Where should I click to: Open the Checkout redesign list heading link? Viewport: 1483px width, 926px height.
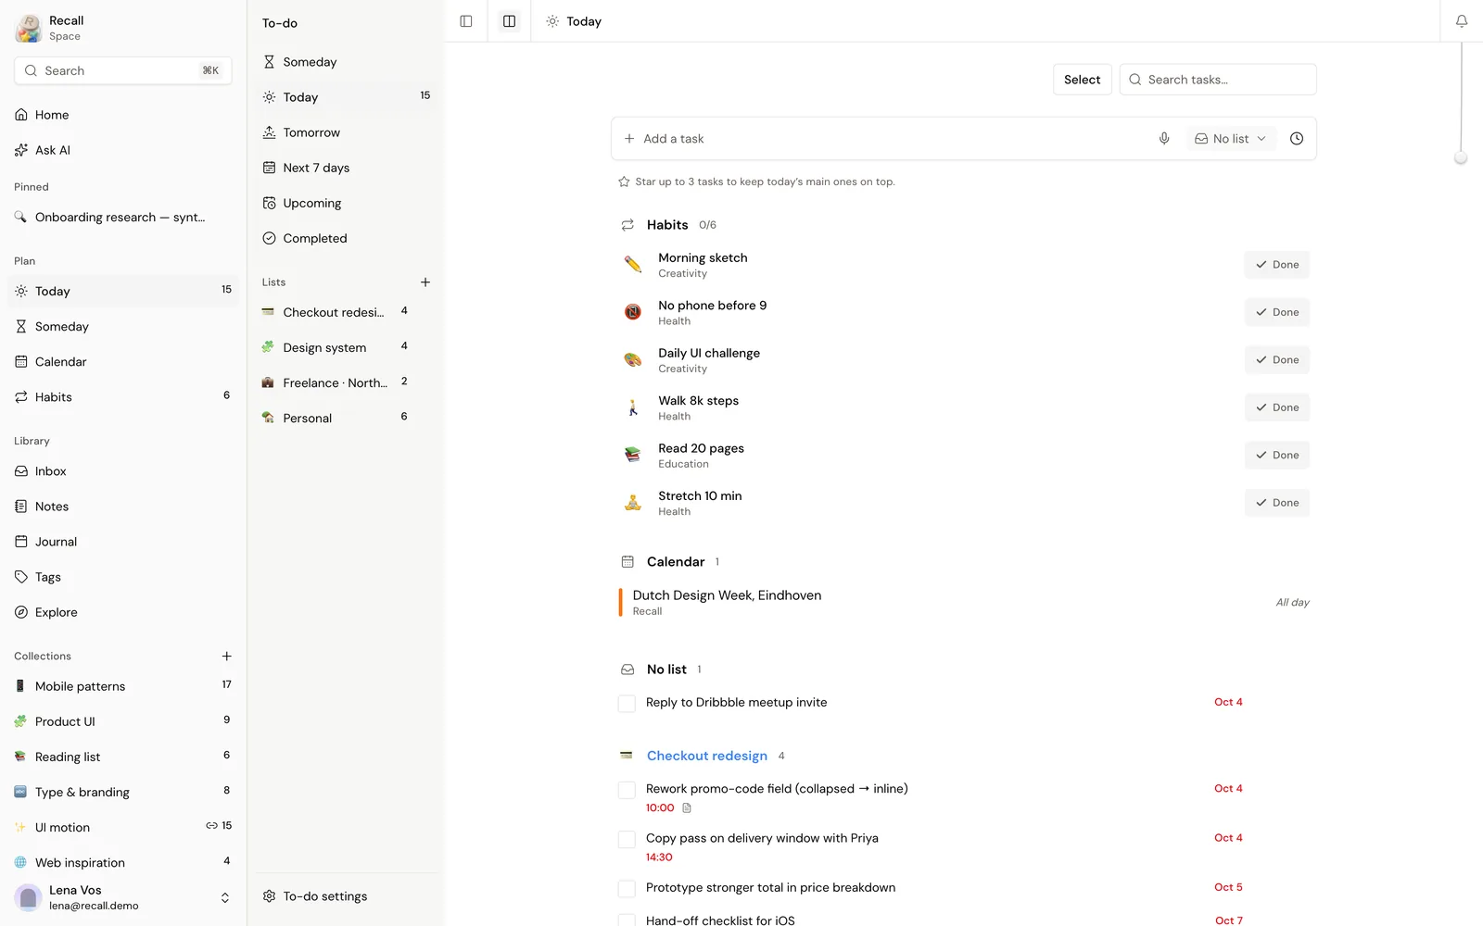(707, 756)
